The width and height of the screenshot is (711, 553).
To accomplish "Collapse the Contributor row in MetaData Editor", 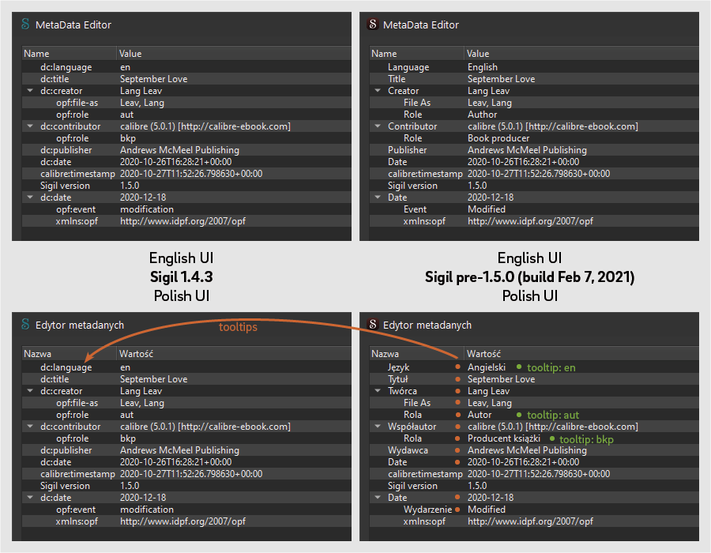I will pyautogui.click(x=378, y=126).
